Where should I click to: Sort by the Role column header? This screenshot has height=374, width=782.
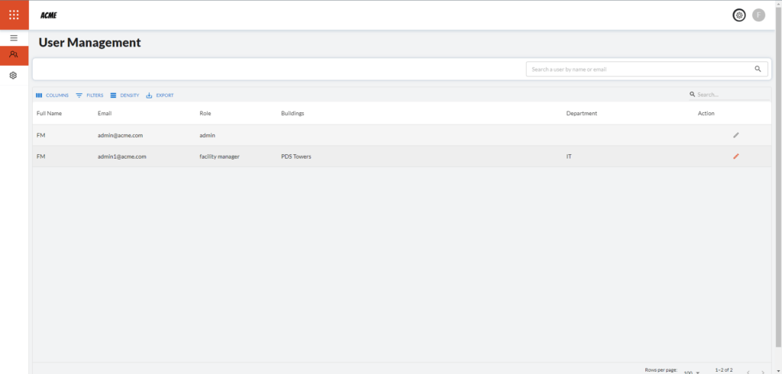point(205,114)
